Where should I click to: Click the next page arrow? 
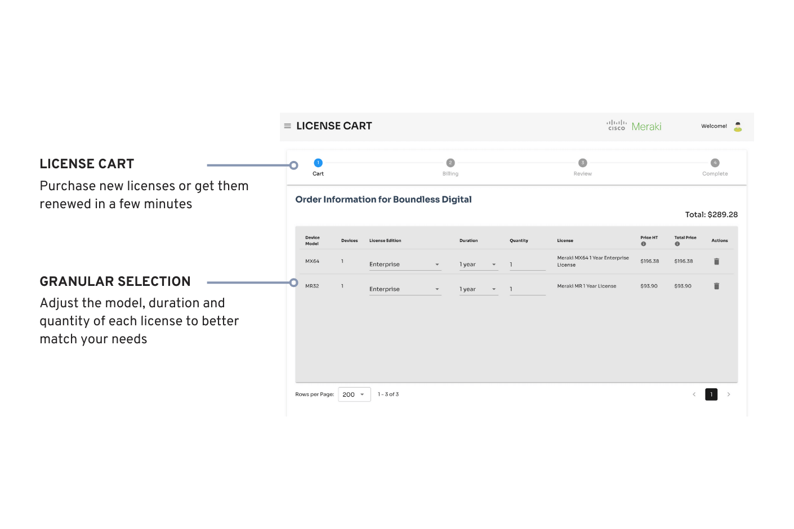729,394
